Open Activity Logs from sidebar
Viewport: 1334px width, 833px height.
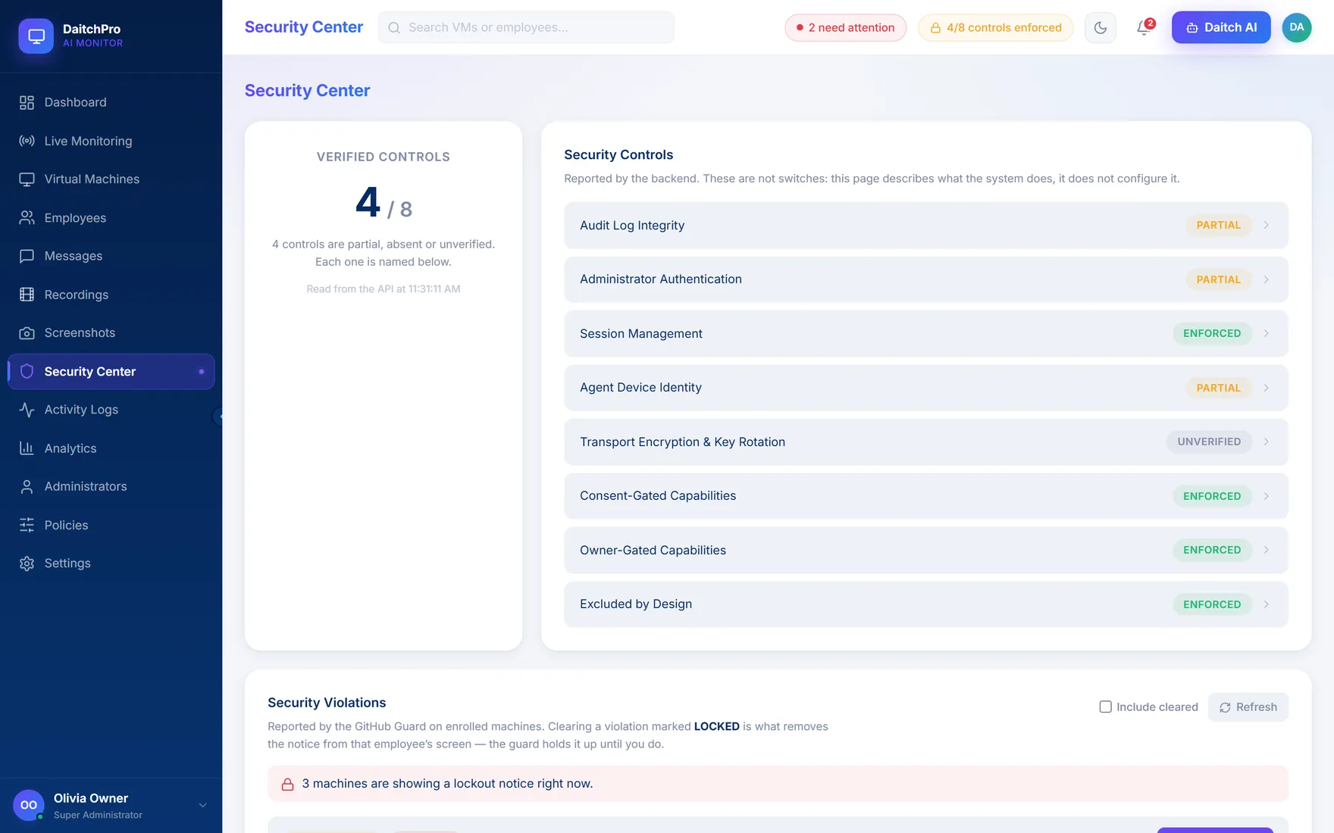click(111, 410)
